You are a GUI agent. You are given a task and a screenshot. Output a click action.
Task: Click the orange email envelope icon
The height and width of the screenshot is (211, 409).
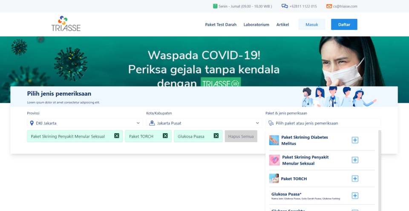click(329, 6)
